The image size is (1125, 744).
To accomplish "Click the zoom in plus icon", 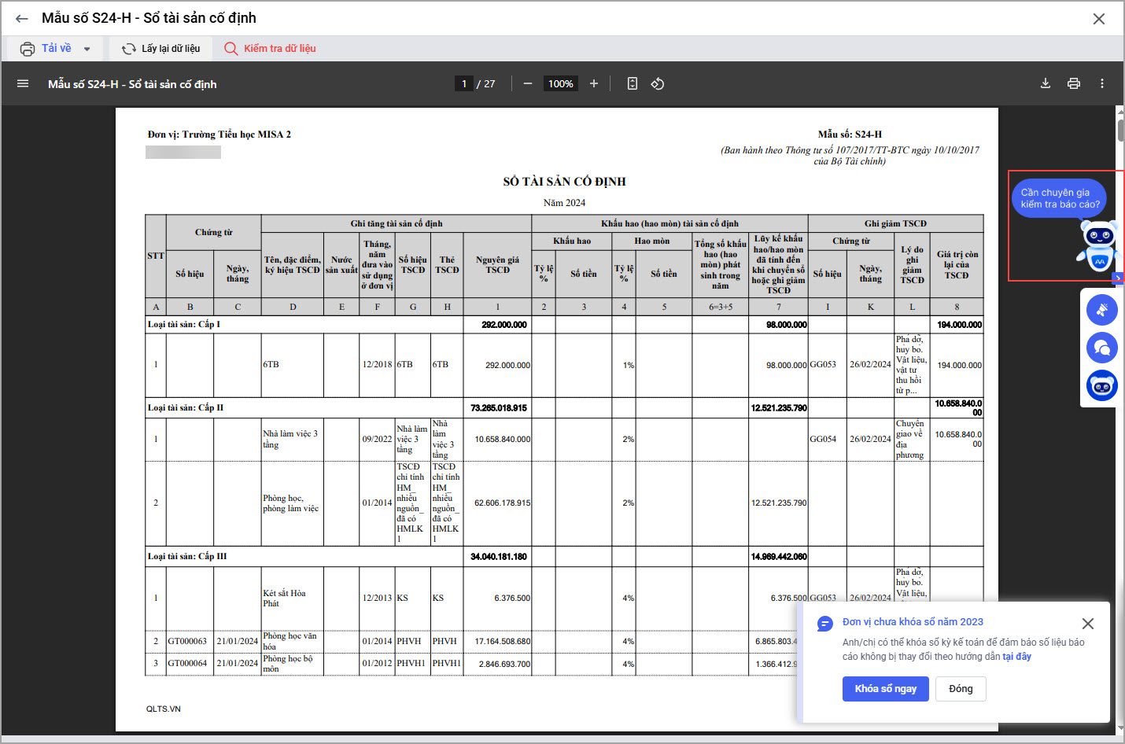I will (x=594, y=83).
